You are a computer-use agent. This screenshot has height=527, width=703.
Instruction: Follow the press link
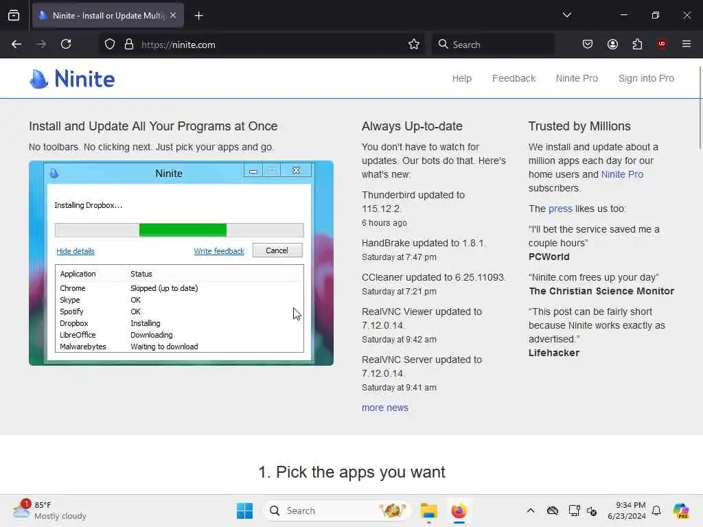[x=560, y=209]
